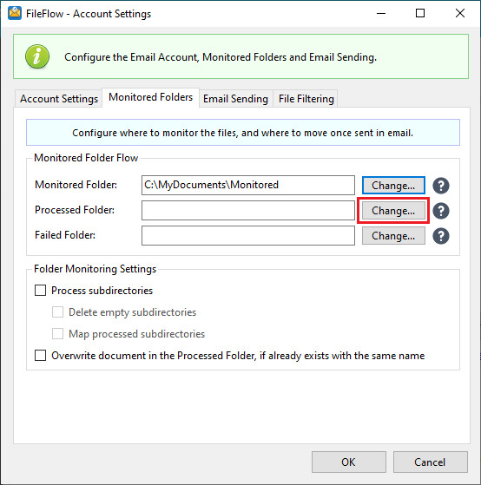This screenshot has width=481, height=485.
Task: Click the Monitored Folder help question icon
Action: 441,186
